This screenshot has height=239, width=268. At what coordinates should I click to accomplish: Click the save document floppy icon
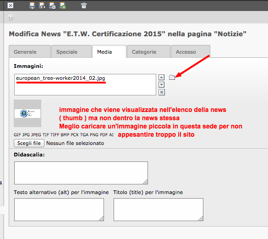coord(32,6)
